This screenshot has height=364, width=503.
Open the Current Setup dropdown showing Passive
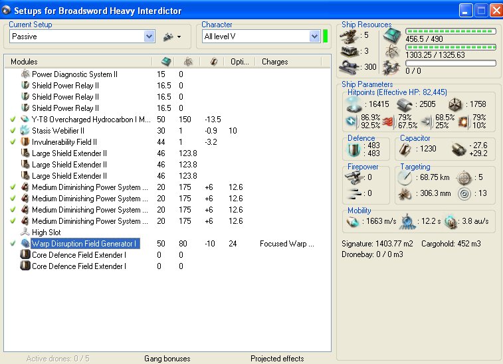[x=149, y=37]
